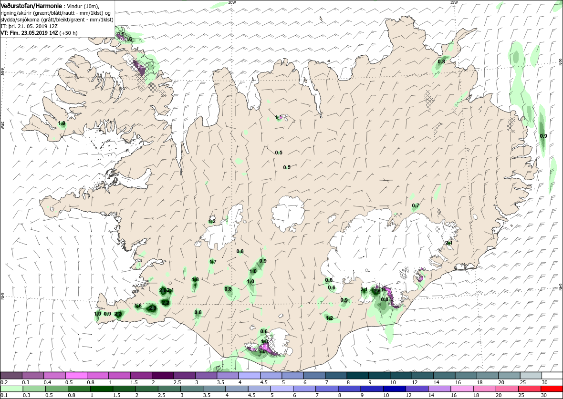The width and height of the screenshot is (563, 399).
Task: Pick the deep navy blue 10–12 rain swatch
Action: pos(394,389)
